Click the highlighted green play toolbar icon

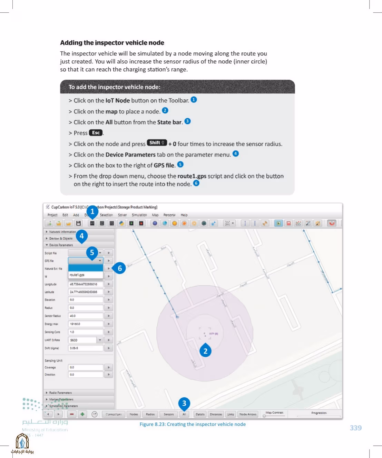(278, 223)
